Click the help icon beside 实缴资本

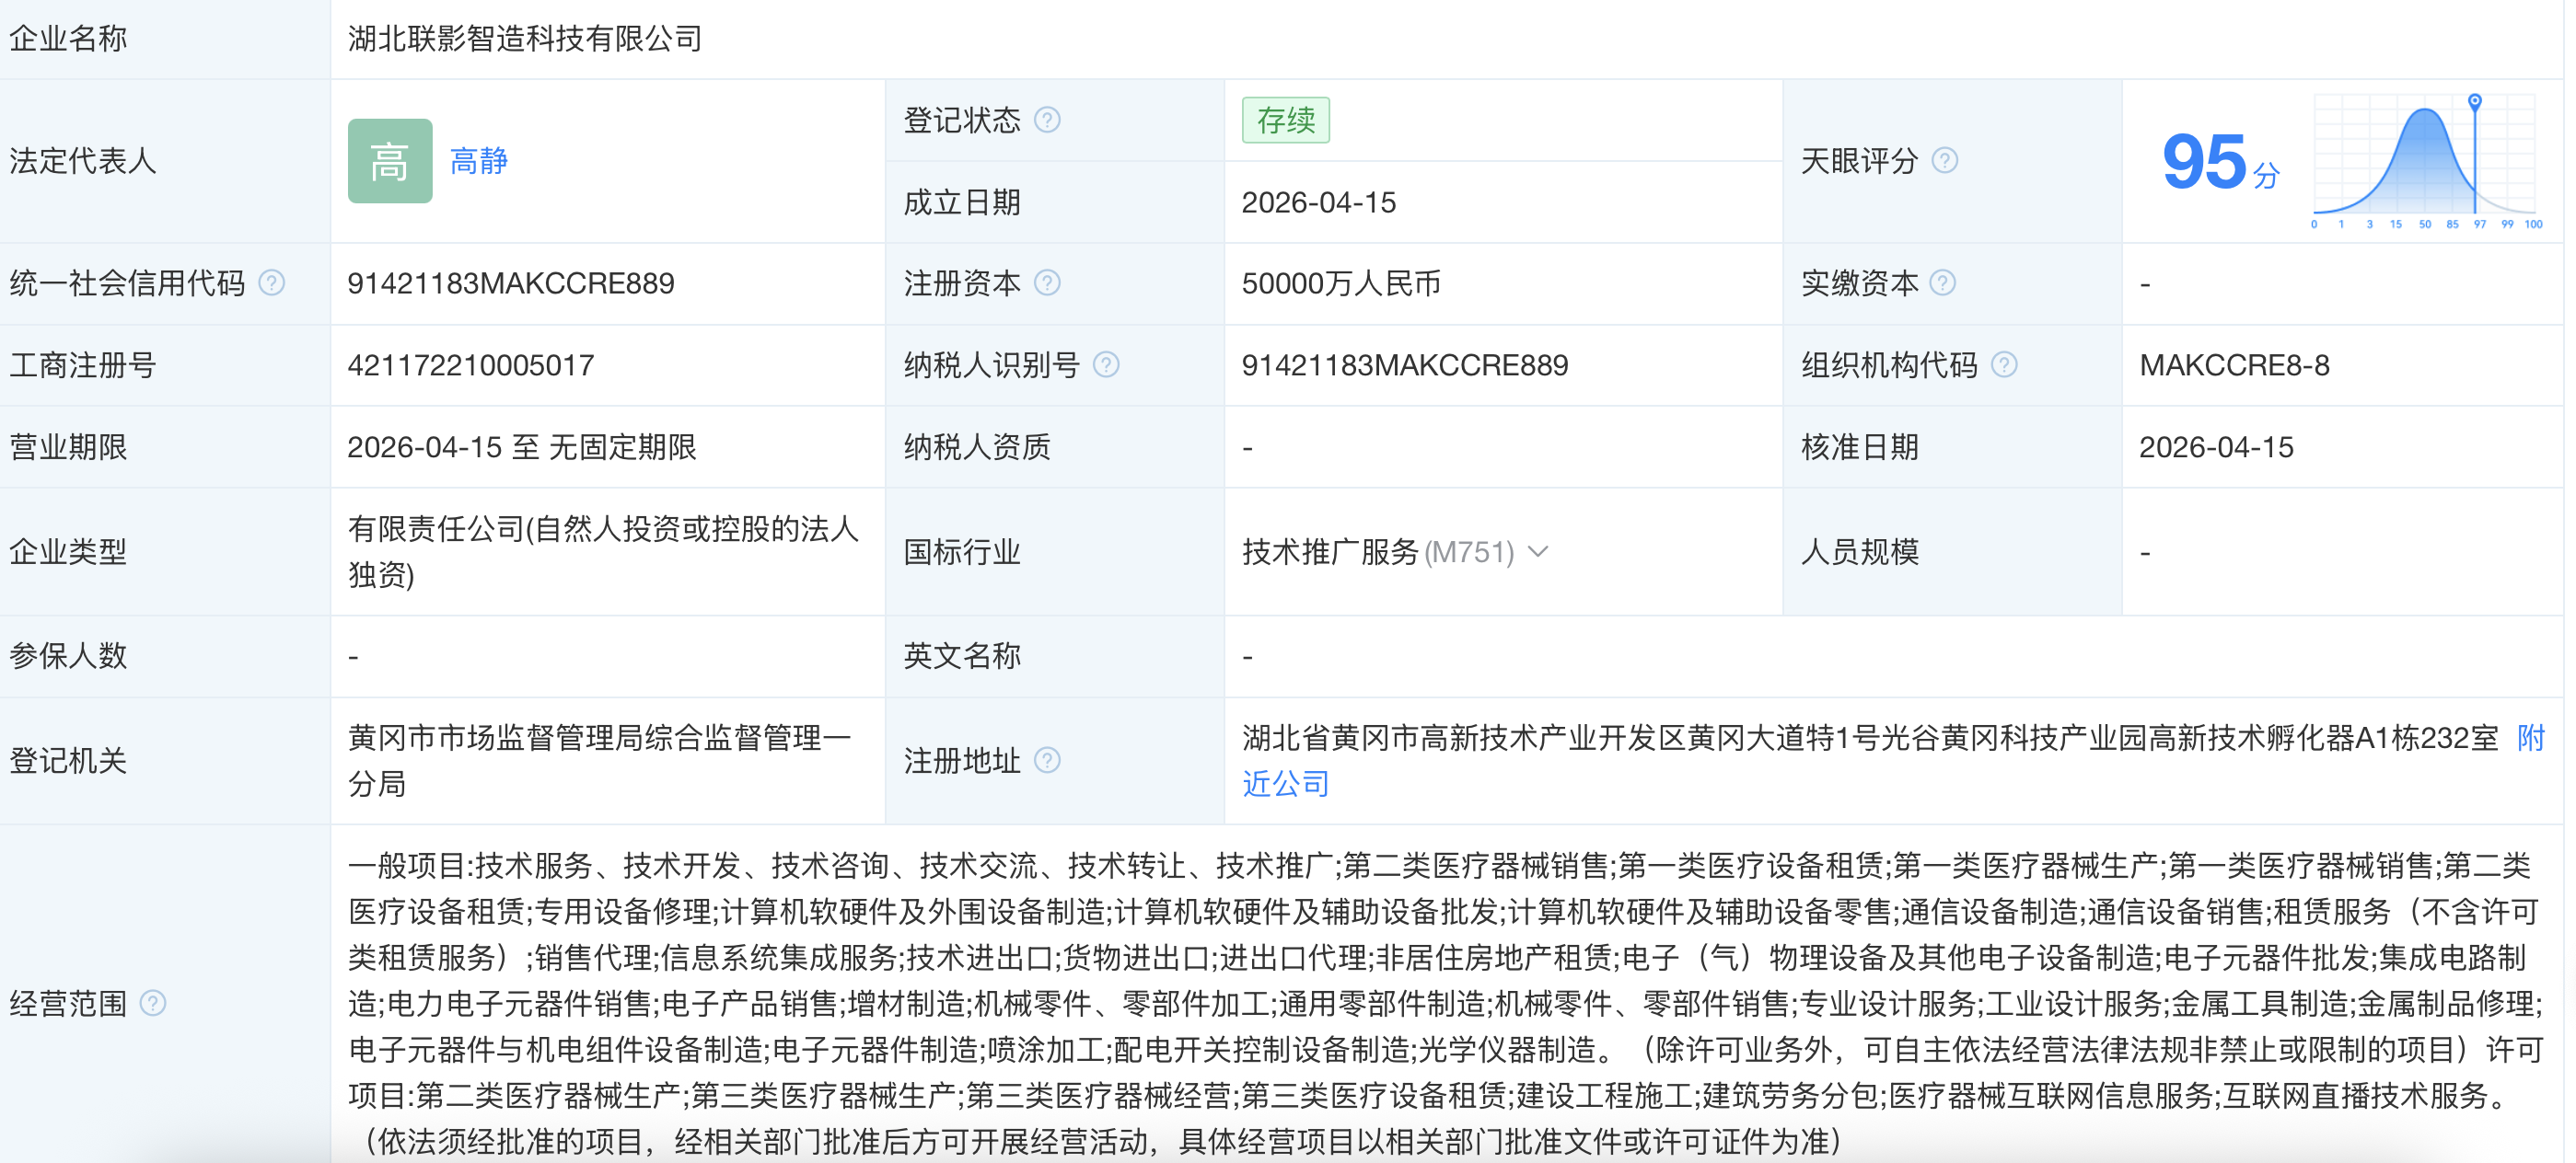click(x=1944, y=282)
